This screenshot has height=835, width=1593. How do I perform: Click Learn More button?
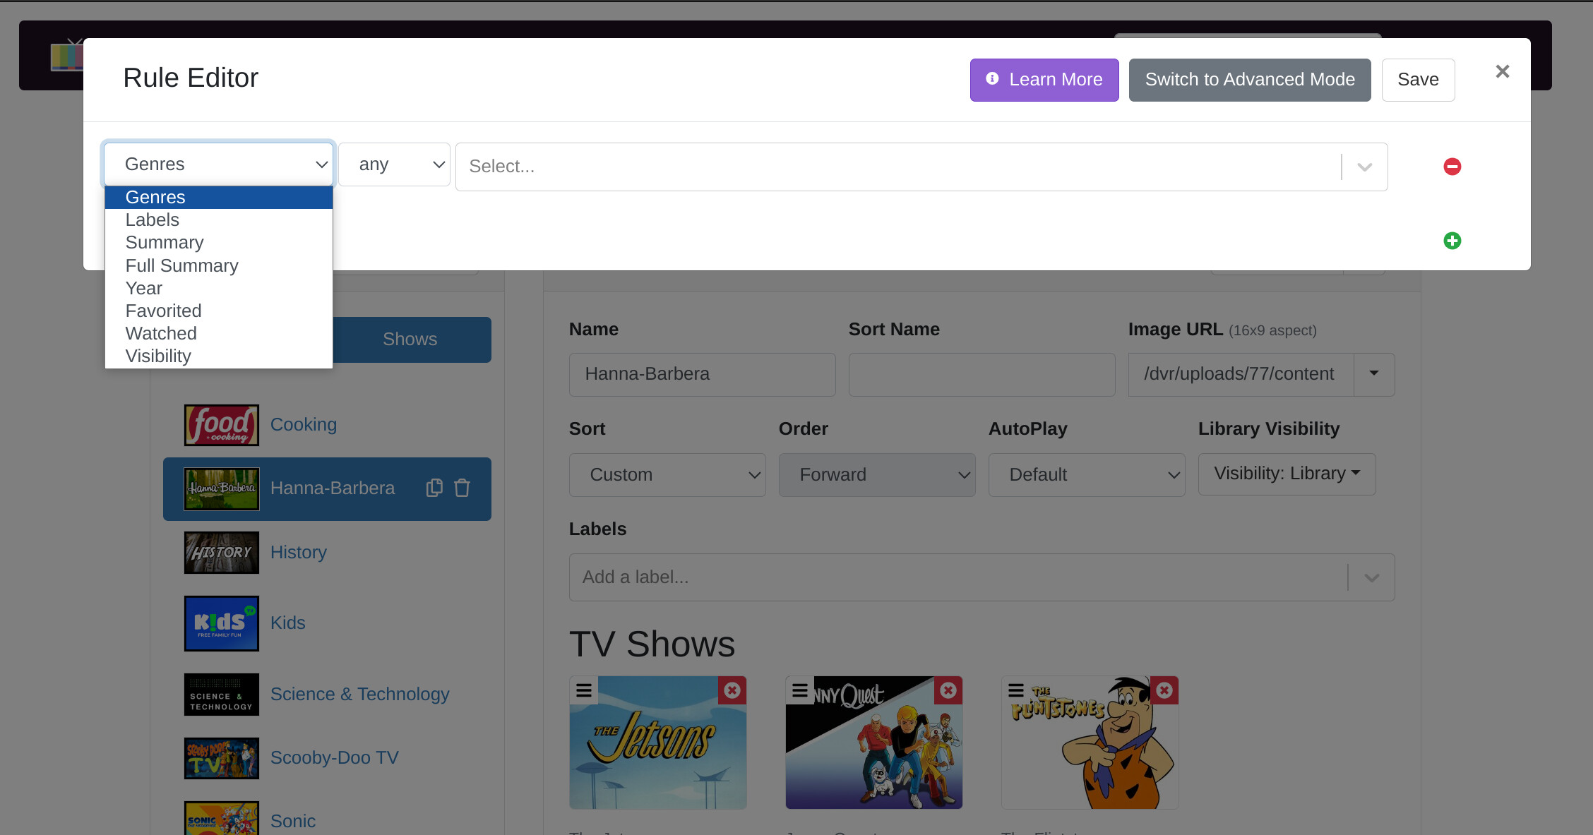coord(1044,80)
